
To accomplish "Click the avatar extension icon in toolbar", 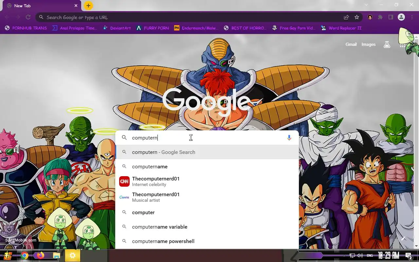I will click(370, 17).
